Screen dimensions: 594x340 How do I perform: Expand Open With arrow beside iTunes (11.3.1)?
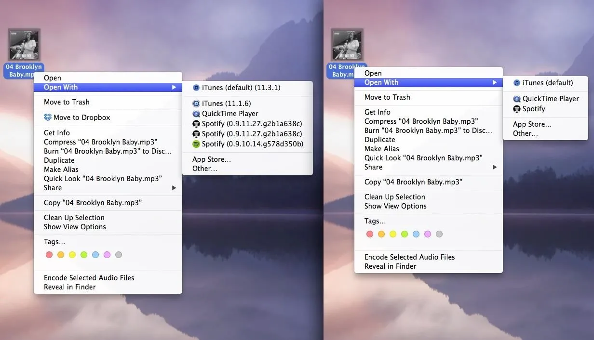click(174, 87)
